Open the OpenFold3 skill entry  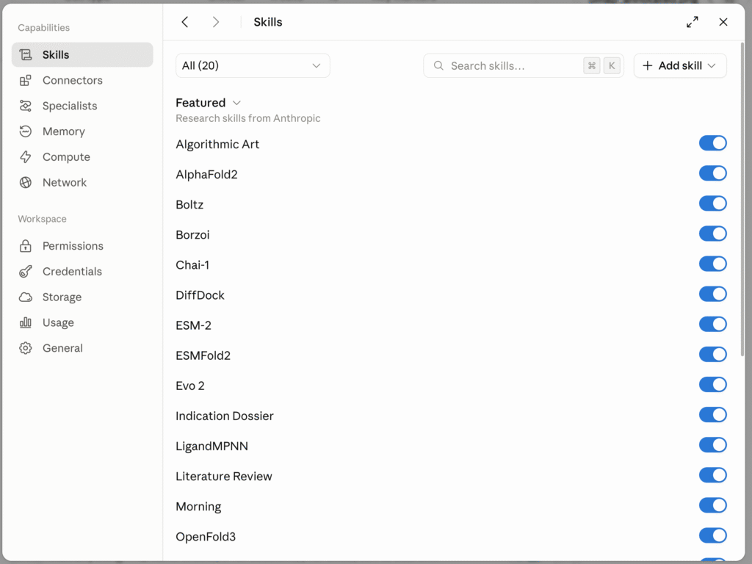tap(206, 537)
